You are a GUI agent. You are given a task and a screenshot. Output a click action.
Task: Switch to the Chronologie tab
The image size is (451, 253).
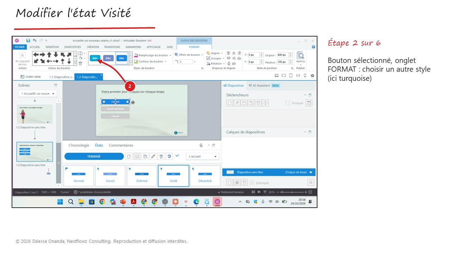[79, 145]
